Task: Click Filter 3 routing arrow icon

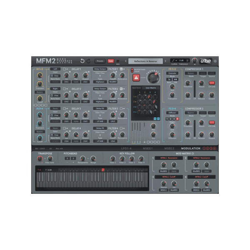Action: 122,109
